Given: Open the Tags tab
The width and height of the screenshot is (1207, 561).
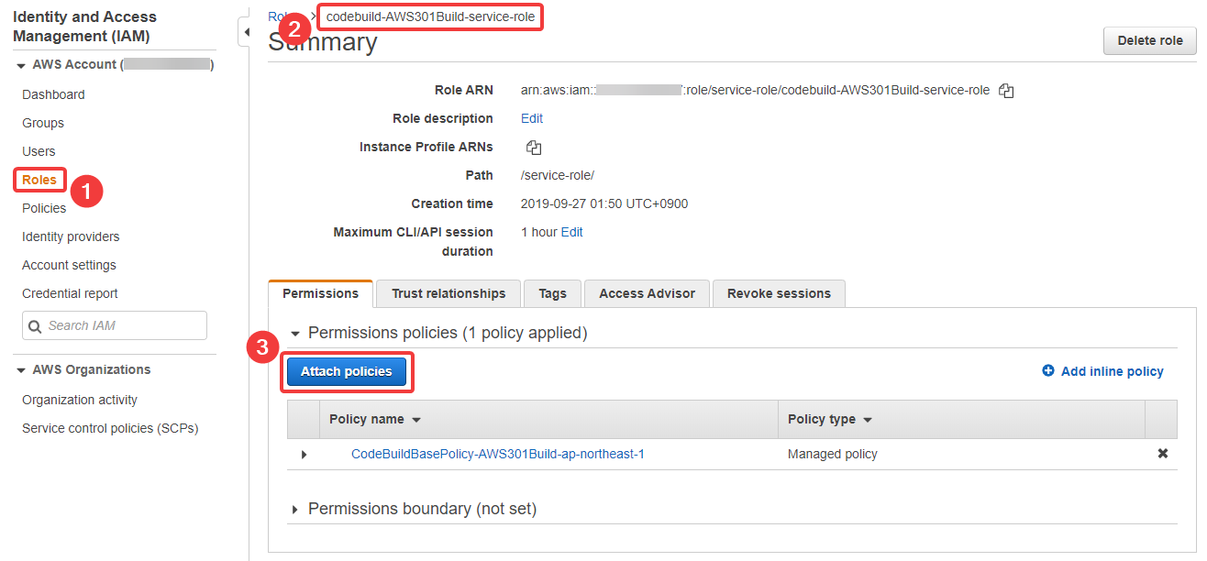Looking at the screenshot, I should click(552, 293).
